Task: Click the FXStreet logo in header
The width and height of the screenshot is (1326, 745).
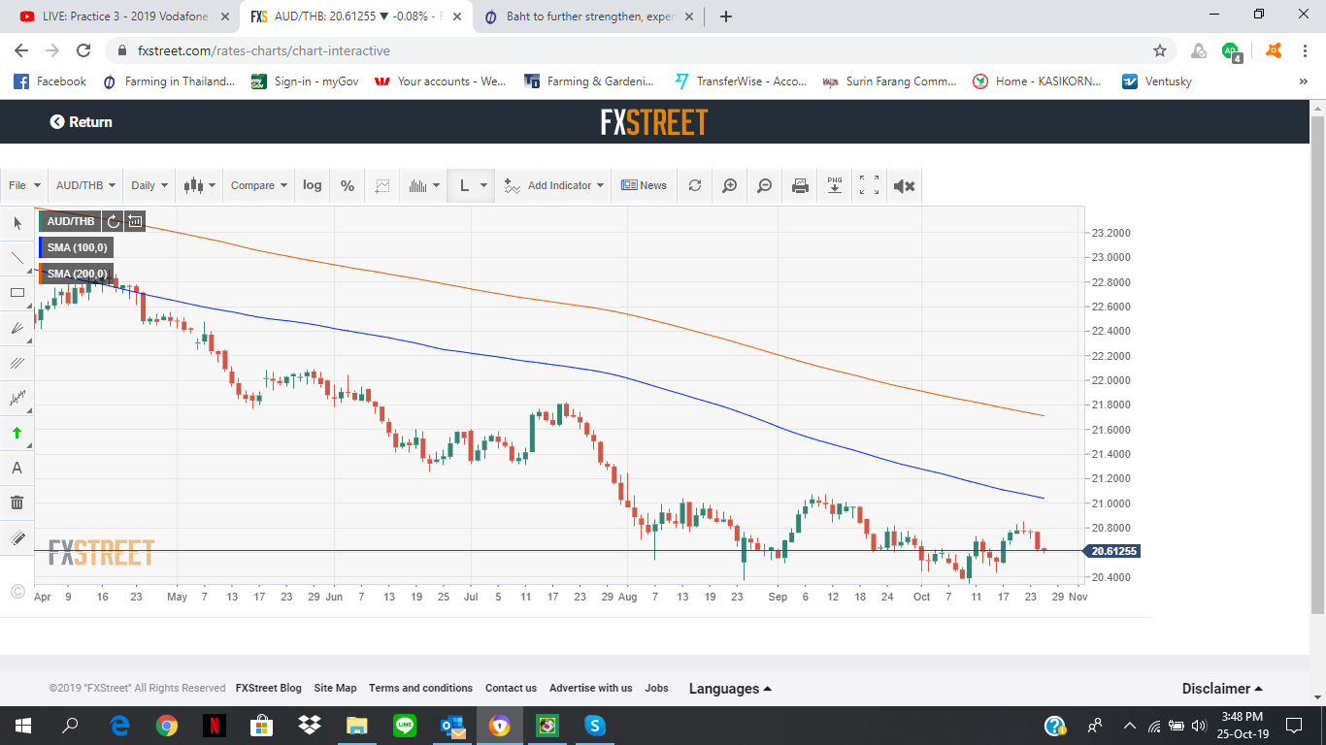Action: point(654,122)
